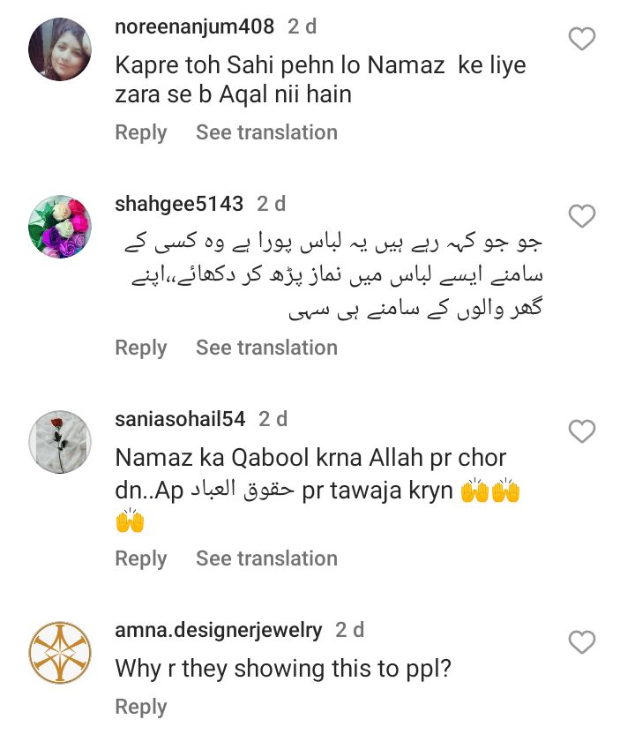See translation of saniasohail54's comment

(x=266, y=558)
